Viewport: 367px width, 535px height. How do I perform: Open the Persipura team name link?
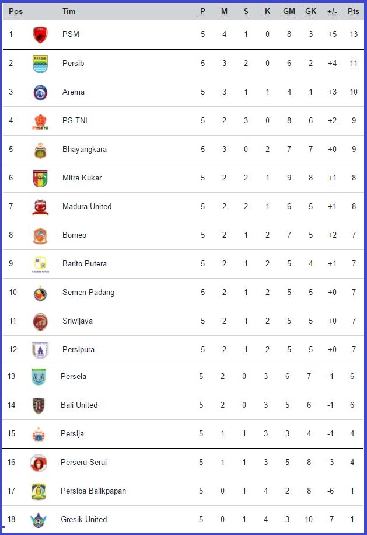[78, 350]
